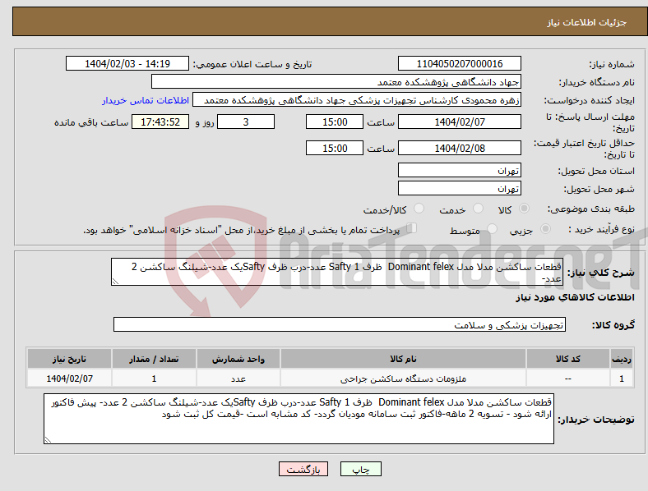Image resolution: width=648 pixels, height=491 pixels.
Task: Toggle the اسناد خزانه اسلامی payment checkbox
Action: pyautogui.click(x=412, y=227)
